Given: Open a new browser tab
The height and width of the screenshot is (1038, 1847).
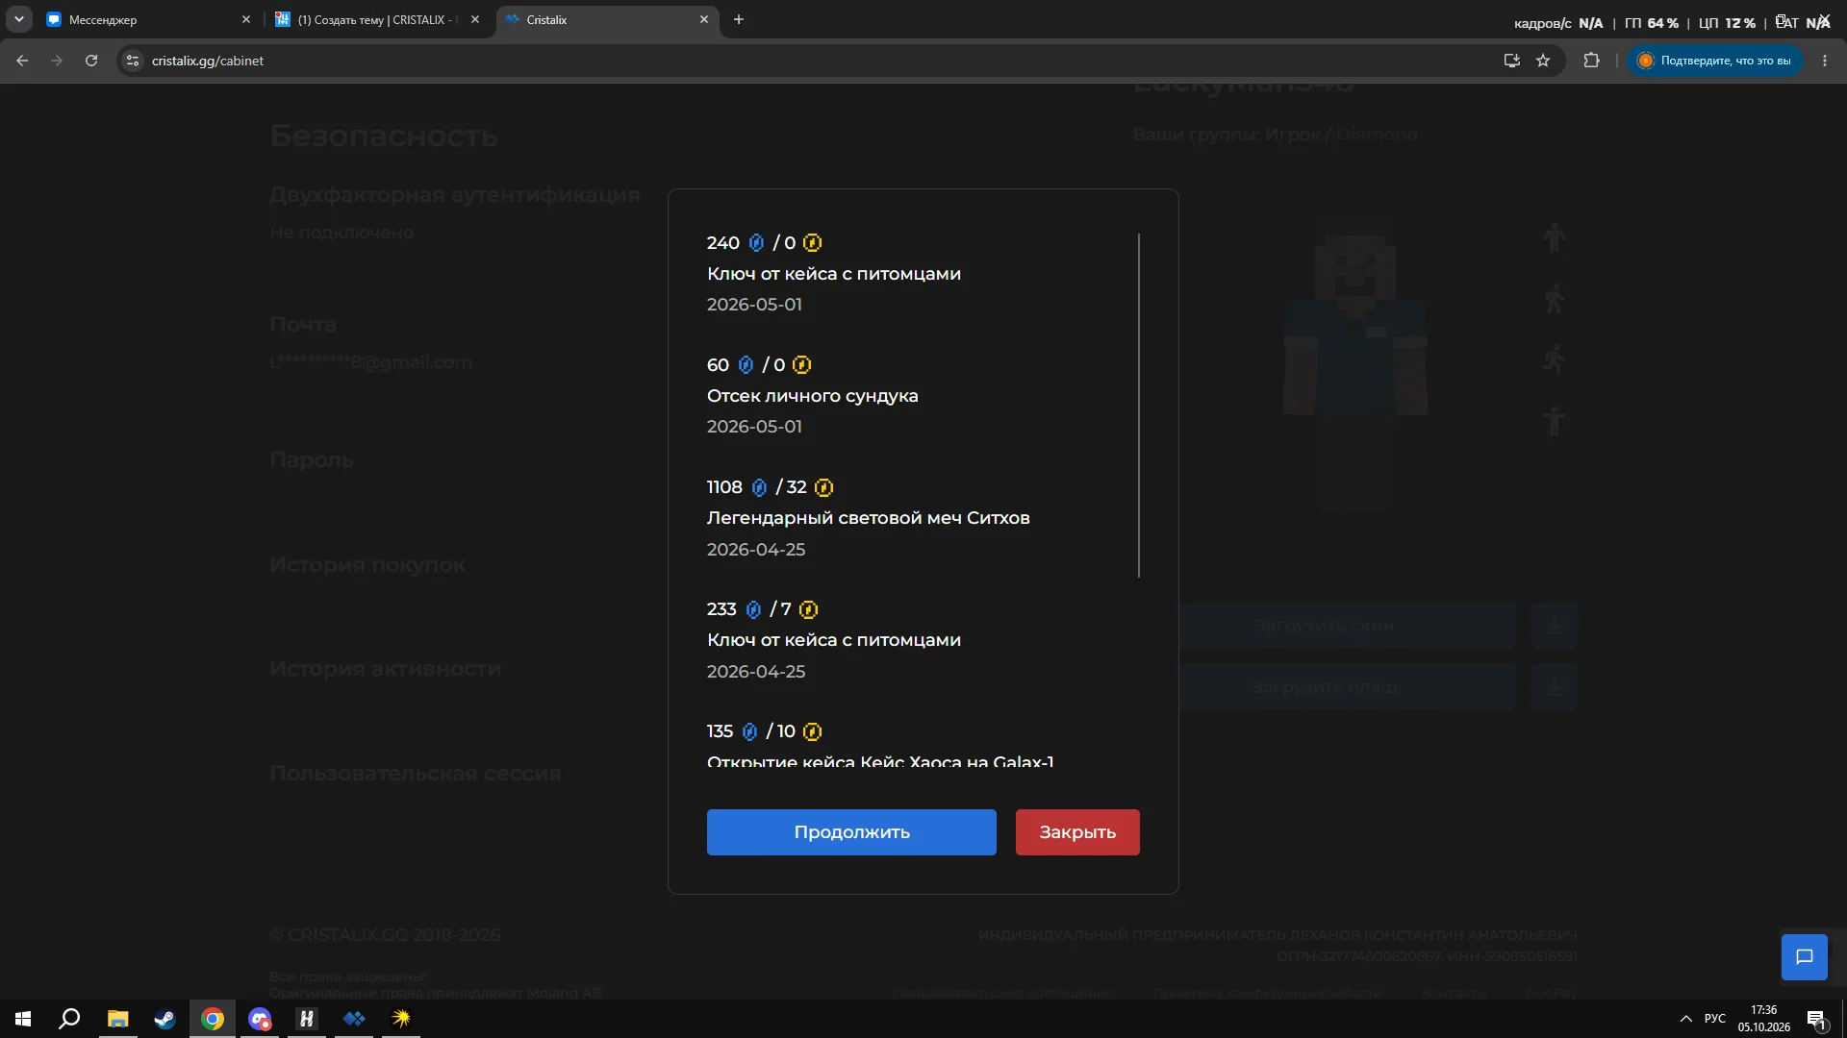Looking at the screenshot, I should (739, 20).
